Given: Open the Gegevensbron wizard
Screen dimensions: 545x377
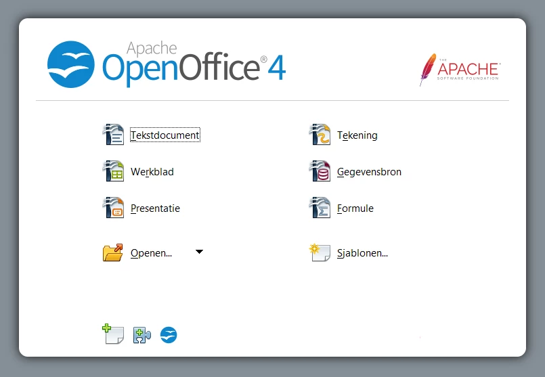Looking at the screenshot, I should pyautogui.click(x=369, y=172).
